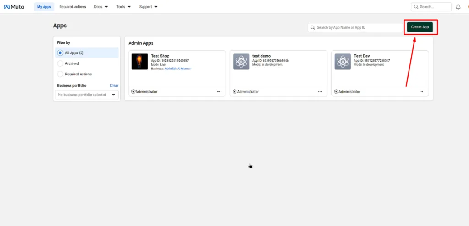Go to the My Apps tab

click(x=44, y=7)
